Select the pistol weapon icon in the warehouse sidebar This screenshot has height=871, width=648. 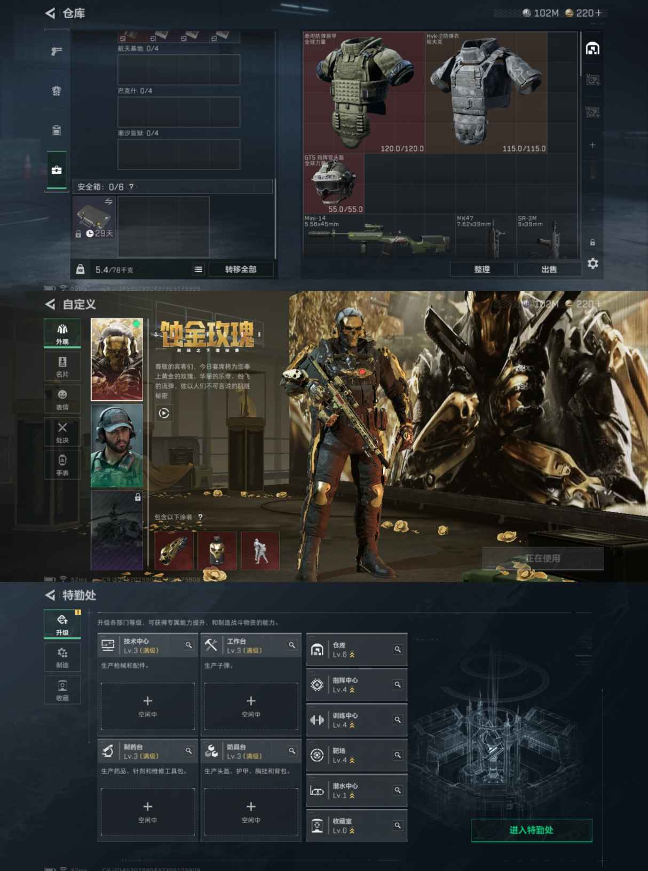(x=57, y=51)
